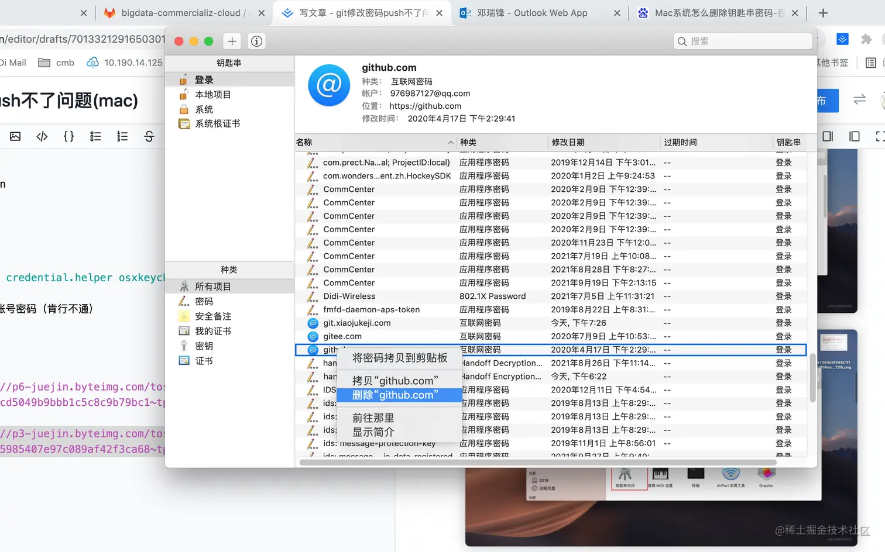Open a new browser tab

click(823, 13)
